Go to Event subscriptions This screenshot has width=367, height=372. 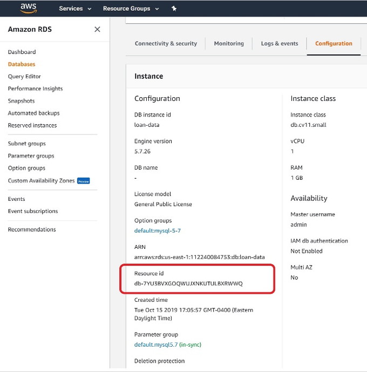click(33, 211)
